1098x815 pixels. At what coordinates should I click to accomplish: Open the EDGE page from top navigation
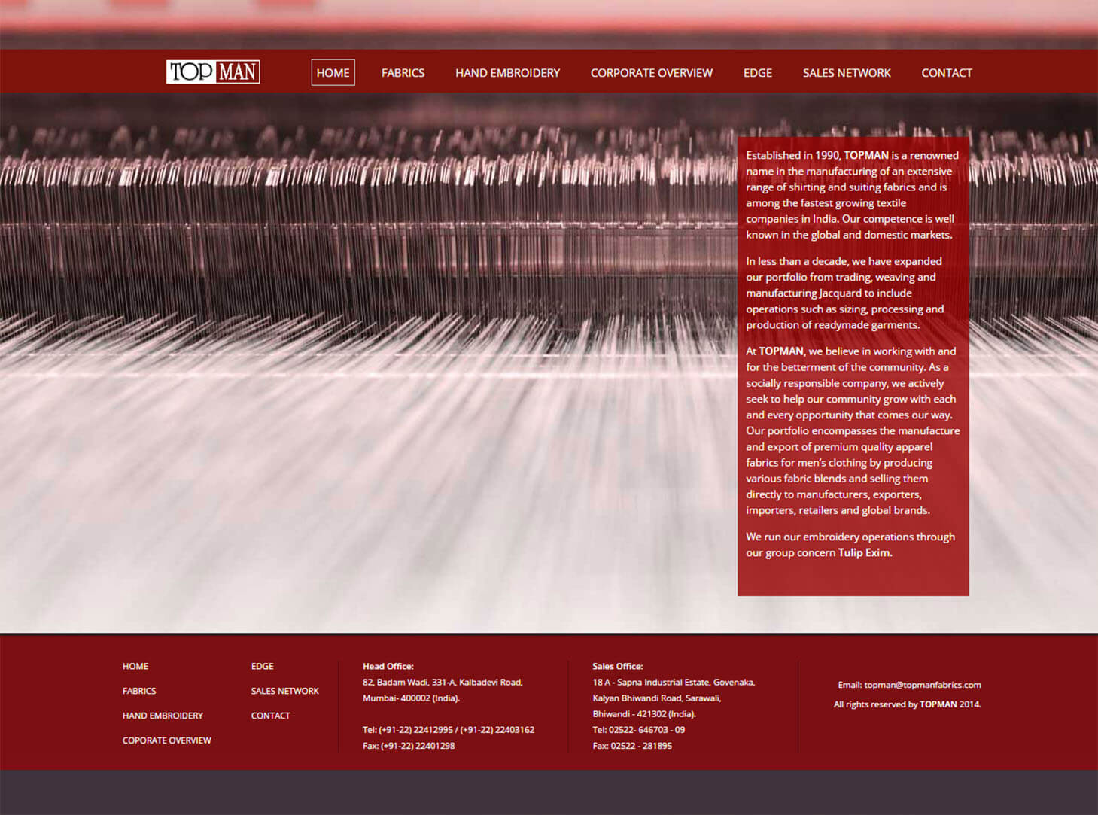click(757, 73)
